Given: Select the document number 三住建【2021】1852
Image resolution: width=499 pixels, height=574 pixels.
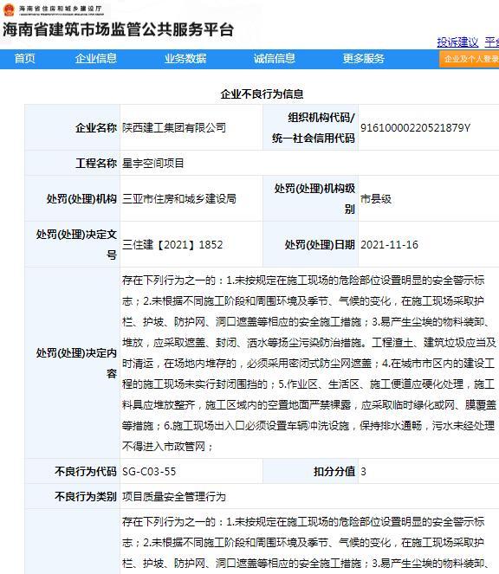Looking at the screenshot, I should click(x=172, y=244).
